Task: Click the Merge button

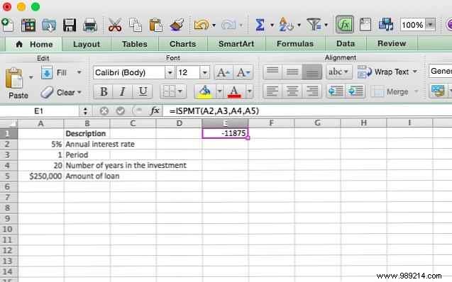Action: pyautogui.click(x=395, y=92)
